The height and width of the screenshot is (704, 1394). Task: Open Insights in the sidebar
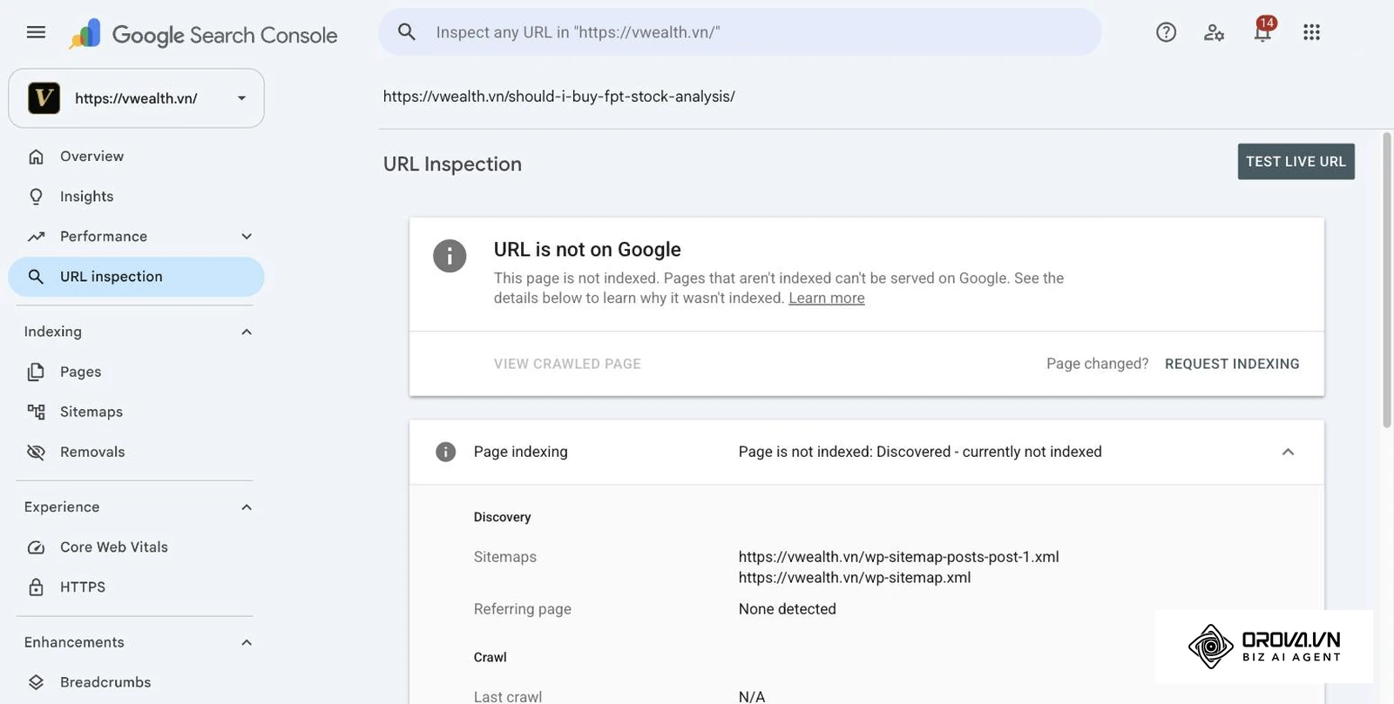(x=136, y=197)
